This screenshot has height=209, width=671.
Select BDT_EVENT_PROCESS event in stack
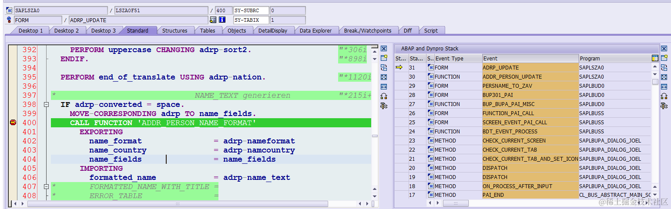pyautogui.click(x=530, y=131)
